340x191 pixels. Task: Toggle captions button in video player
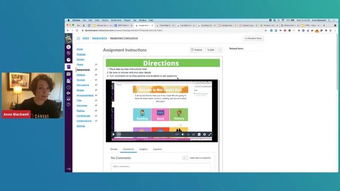199,134
